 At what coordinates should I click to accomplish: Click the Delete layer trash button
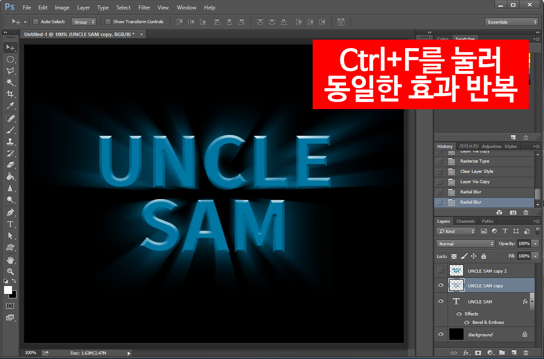pos(526,352)
